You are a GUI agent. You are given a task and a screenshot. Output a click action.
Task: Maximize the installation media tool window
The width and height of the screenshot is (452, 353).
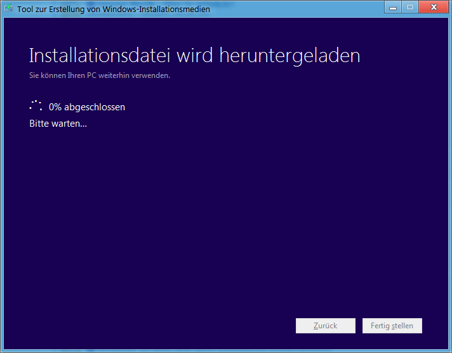click(x=410, y=8)
